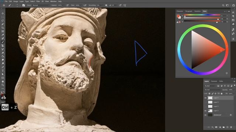
Task: Toggle lock image pixels brush icon
Action: (x=212, y=93)
